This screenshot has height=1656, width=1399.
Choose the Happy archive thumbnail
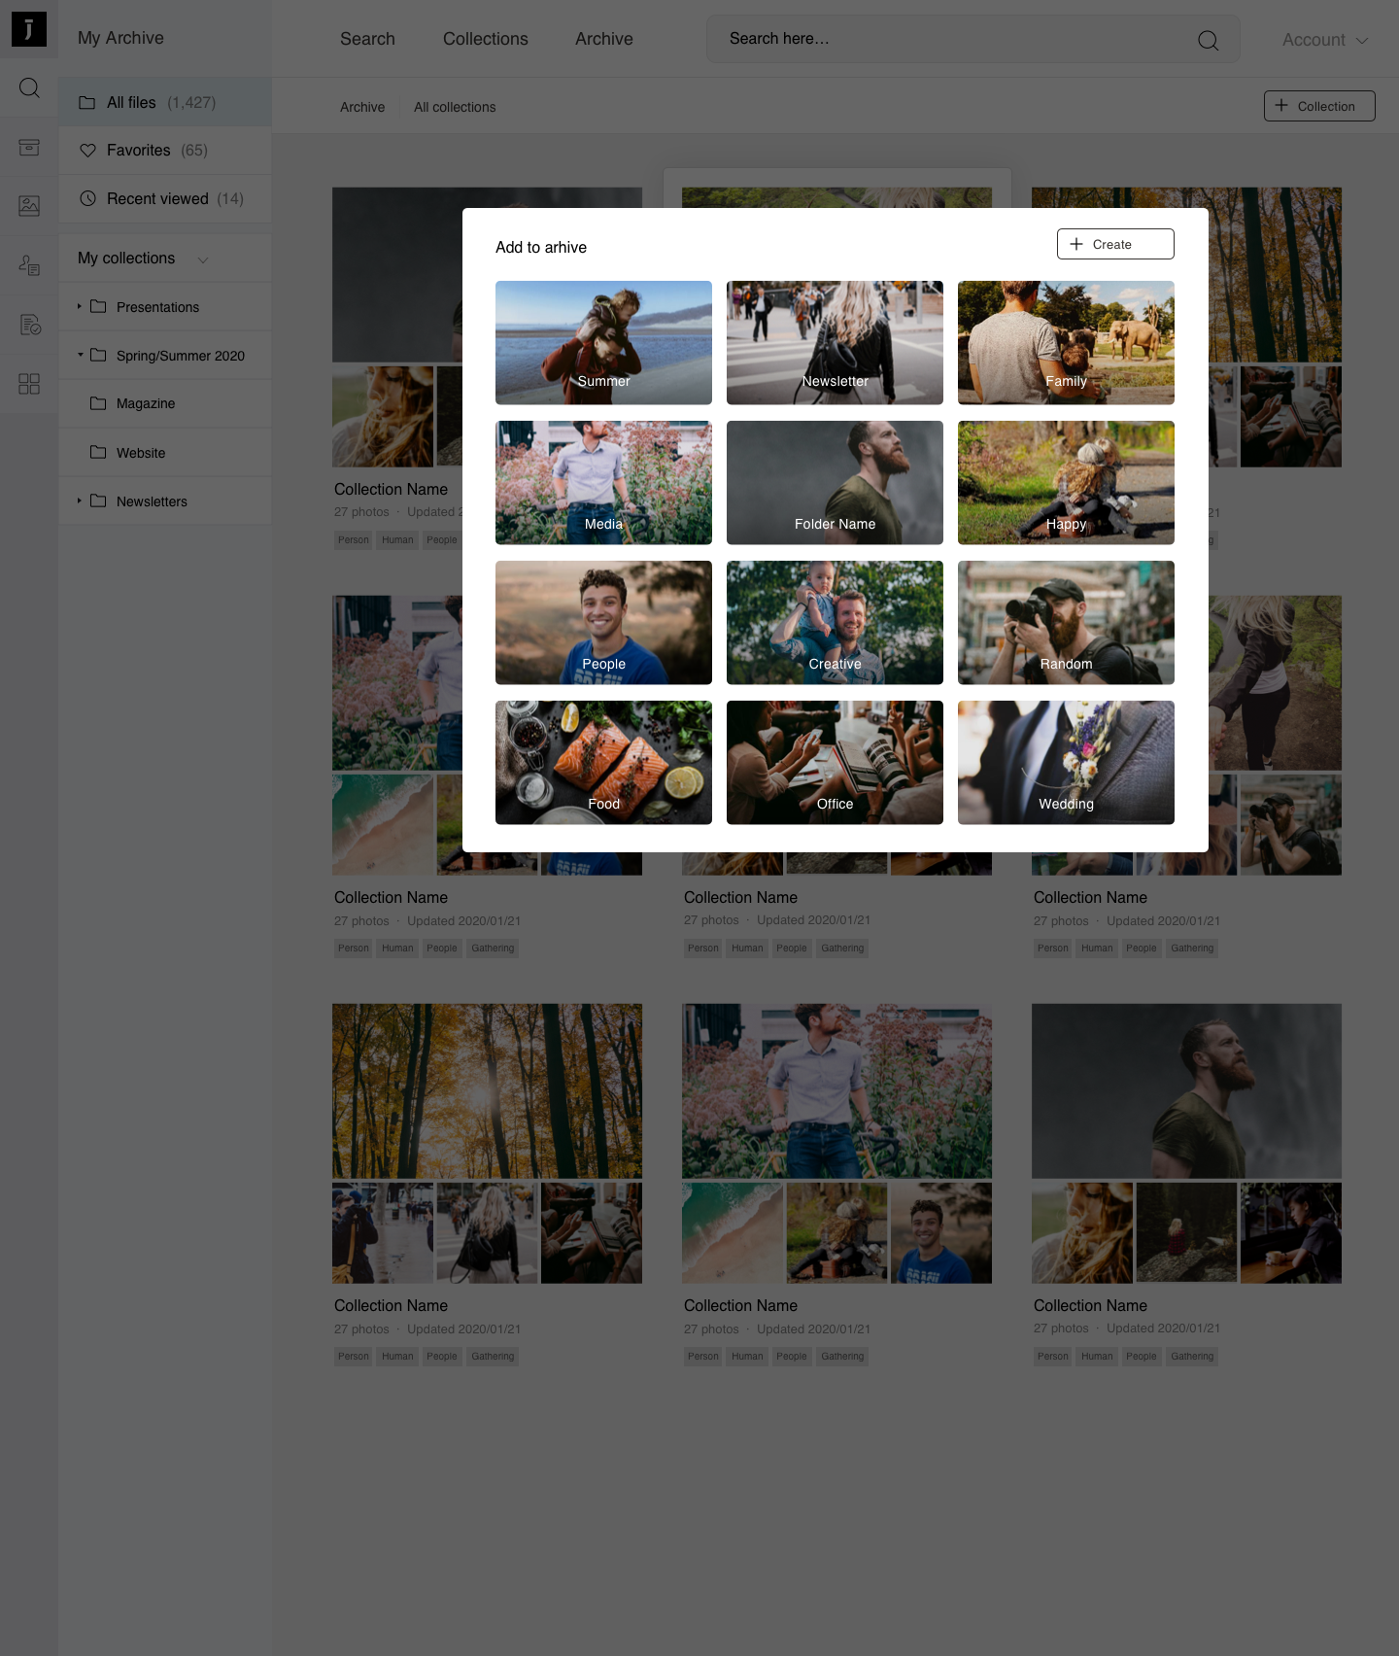point(1066,483)
